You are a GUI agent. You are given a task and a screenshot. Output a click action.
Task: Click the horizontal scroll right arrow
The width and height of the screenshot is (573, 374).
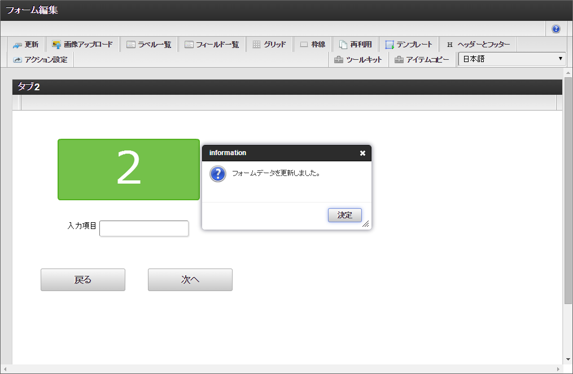558,369
